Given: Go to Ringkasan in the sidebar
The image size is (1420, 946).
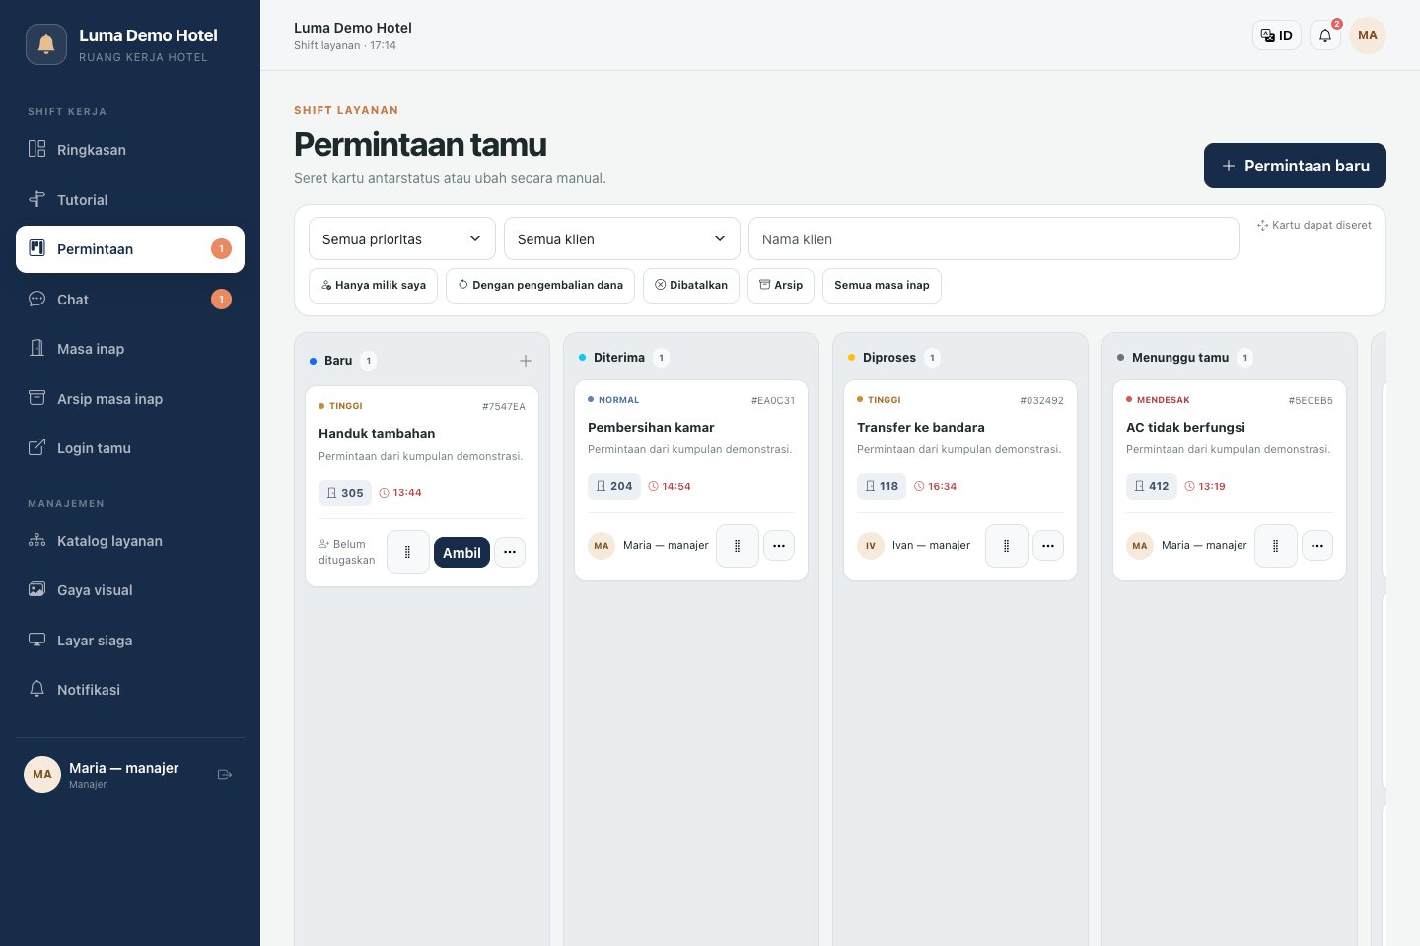Looking at the screenshot, I should [x=130, y=150].
